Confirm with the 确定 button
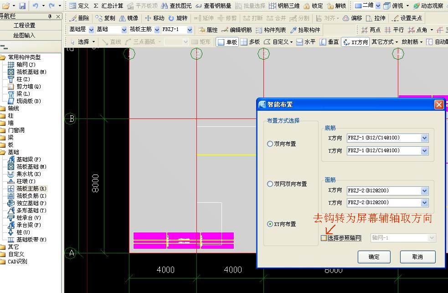 [x=374, y=257]
